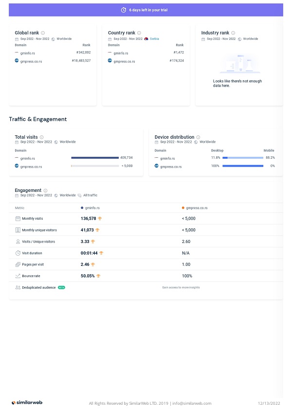Image resolution: width=292 pixels, height=413 pixels.
Task: Click the gminfo.rs total visits bar
Action: 94,158
